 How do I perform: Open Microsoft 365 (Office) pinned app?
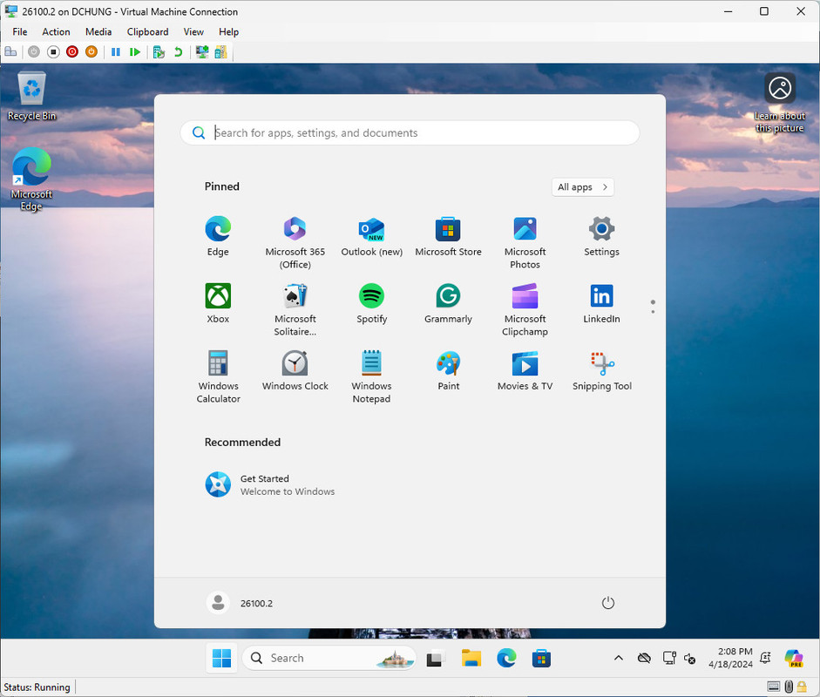pyautogui.click(x=295, y=242)
